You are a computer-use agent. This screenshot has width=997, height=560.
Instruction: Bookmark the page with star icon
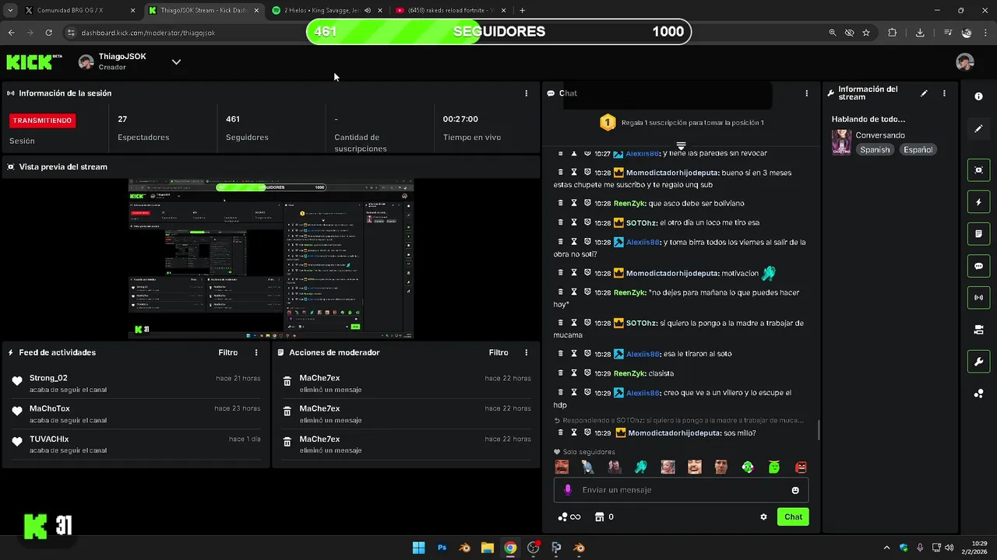pyautogui.click(x=866, y=33)
